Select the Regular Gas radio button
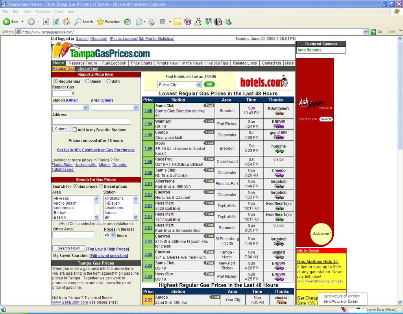This screenshot has width=403, height=314. click(x=55, y=81)
